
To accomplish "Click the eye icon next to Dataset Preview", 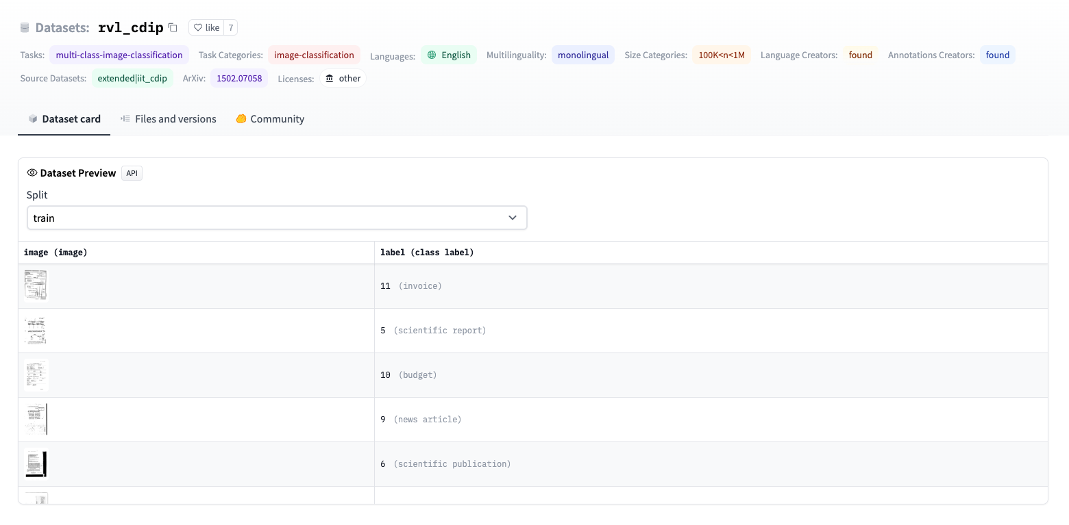I will (32, 172).
